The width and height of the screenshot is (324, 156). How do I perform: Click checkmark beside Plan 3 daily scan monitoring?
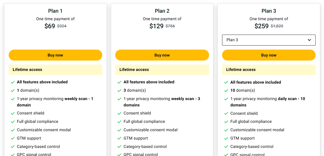tap(226, 99)
